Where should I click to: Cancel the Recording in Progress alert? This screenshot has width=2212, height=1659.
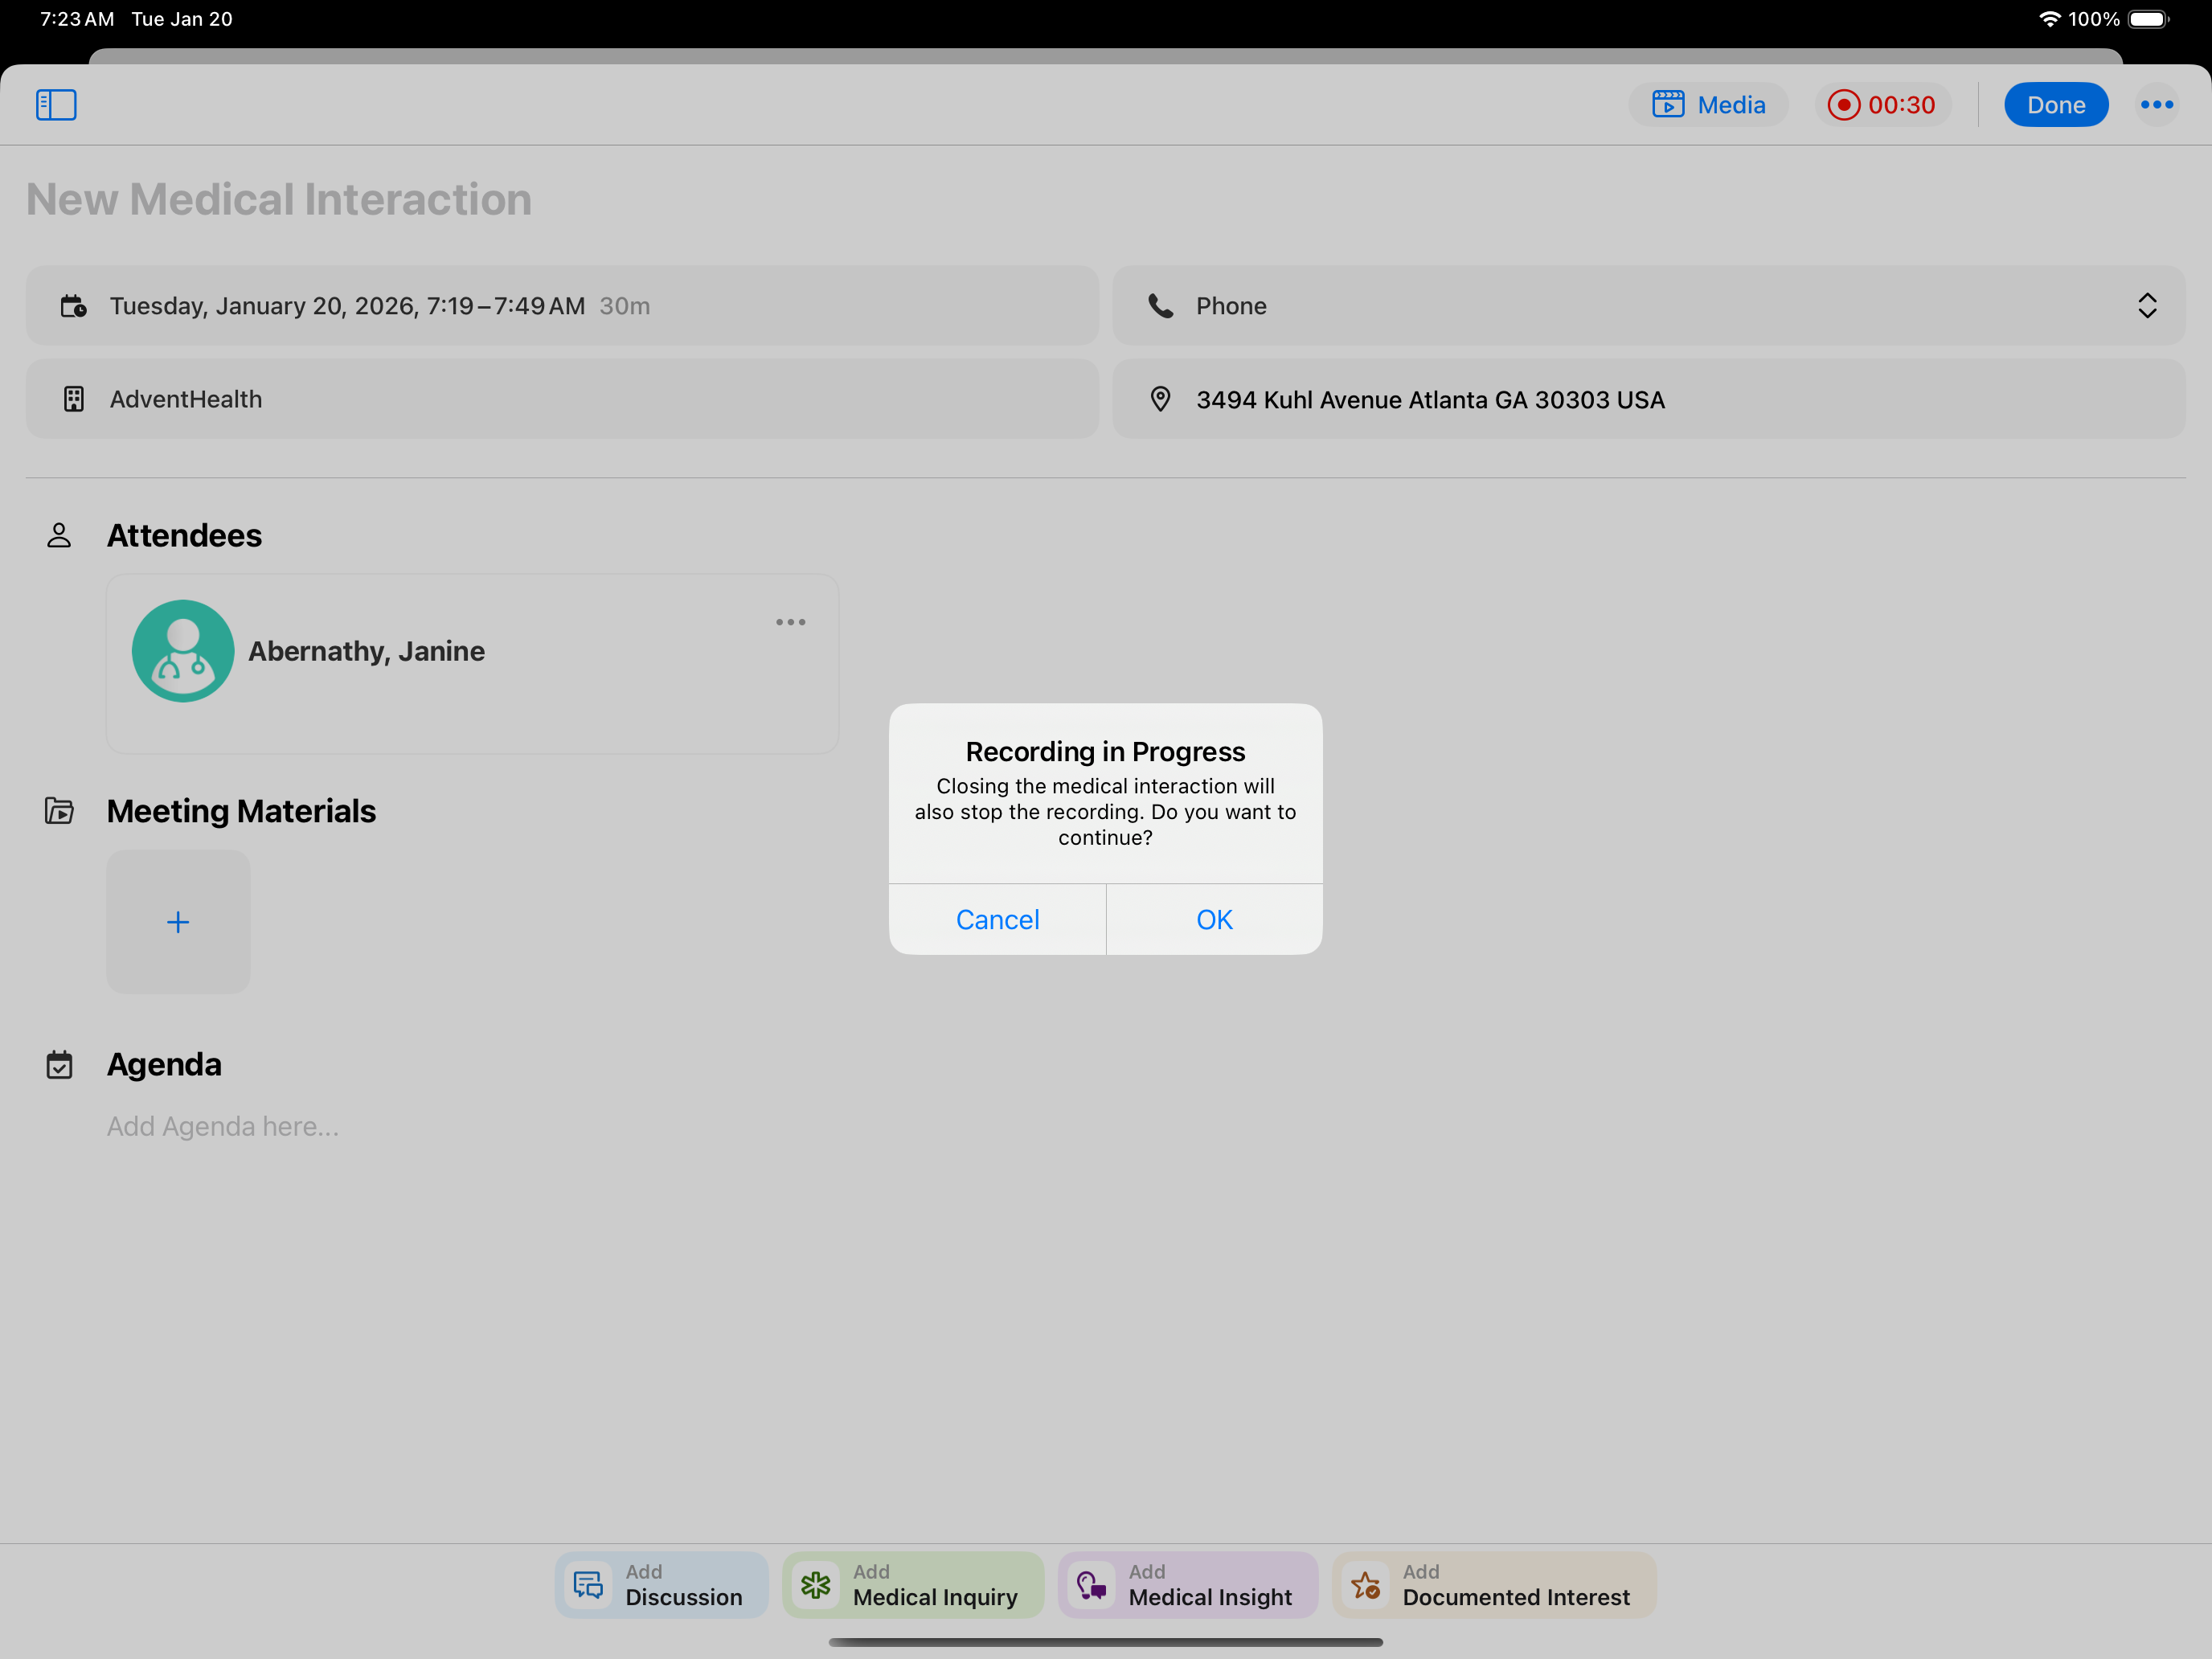pos(997,919)
